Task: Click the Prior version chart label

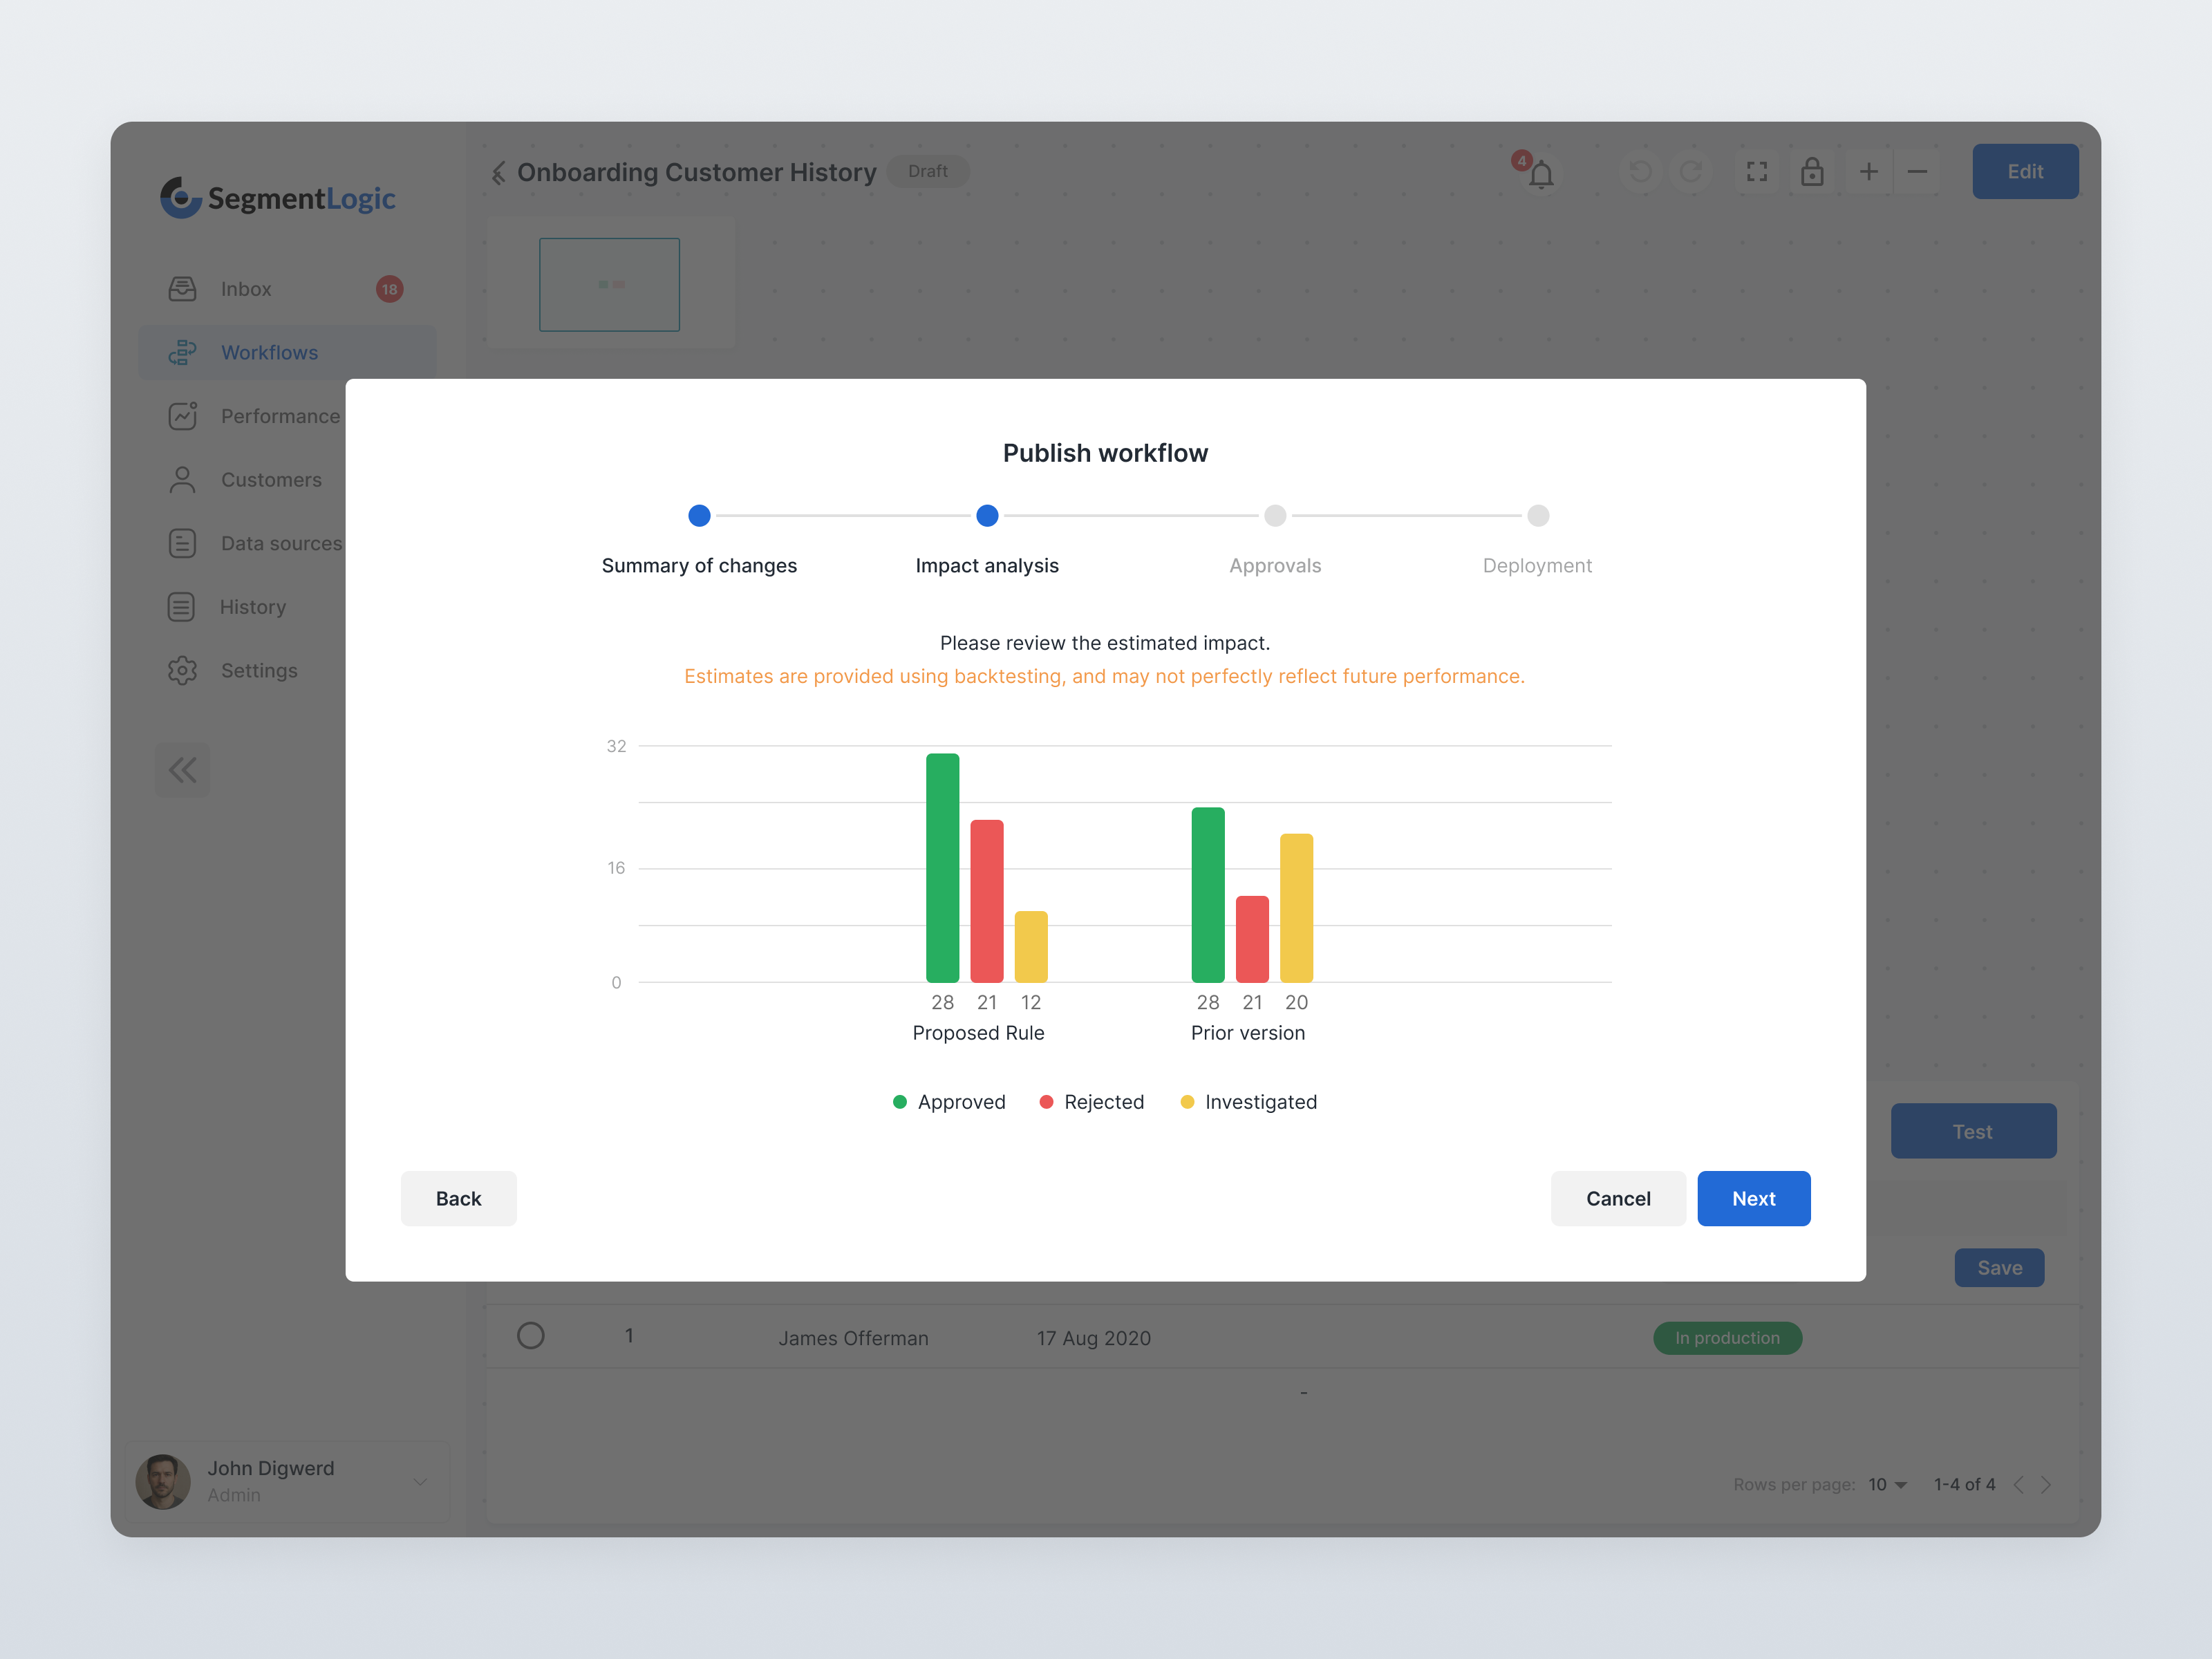Action: (1248, 1033)
